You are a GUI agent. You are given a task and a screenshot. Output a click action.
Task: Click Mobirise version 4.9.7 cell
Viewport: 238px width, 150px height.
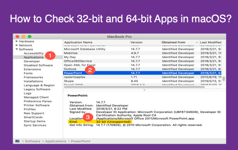pos(135,53)
